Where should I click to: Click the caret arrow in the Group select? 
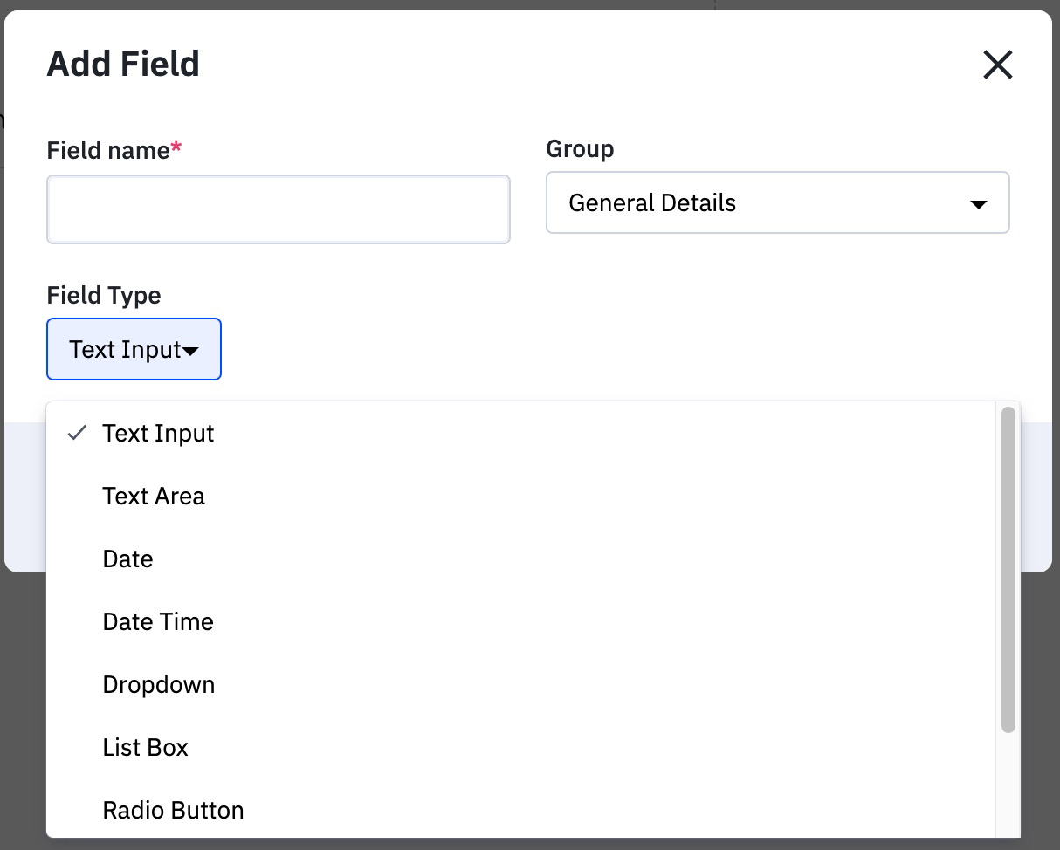tap(979, 204)
